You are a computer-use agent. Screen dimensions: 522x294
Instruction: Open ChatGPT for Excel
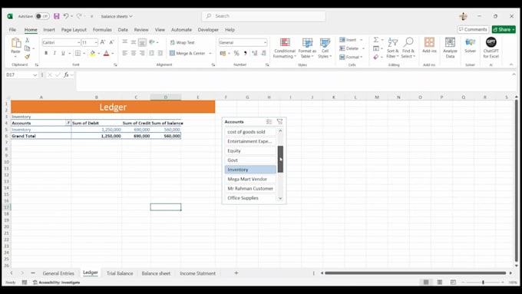(491, 48)
